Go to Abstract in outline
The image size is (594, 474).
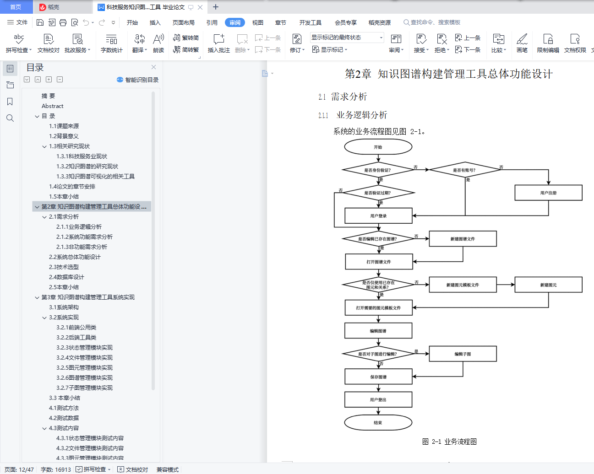[52, 106]
